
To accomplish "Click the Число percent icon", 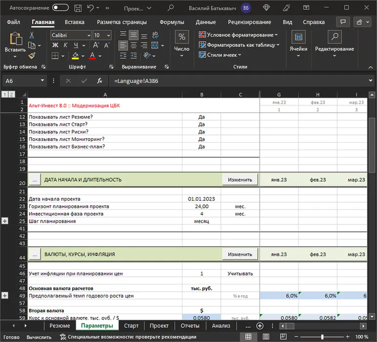I will tap(182, 37).
